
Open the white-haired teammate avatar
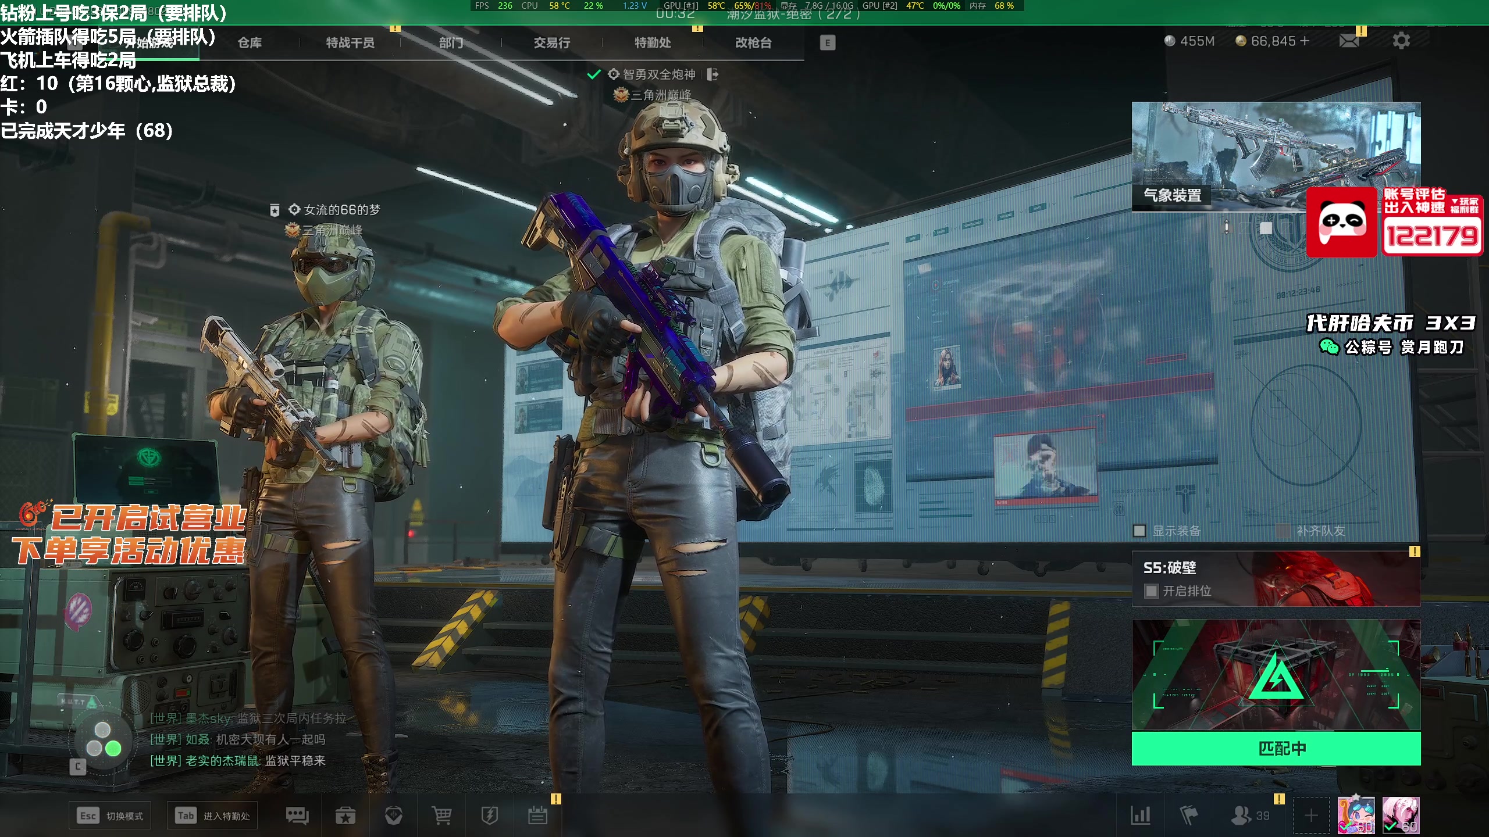coord(1401,815)
